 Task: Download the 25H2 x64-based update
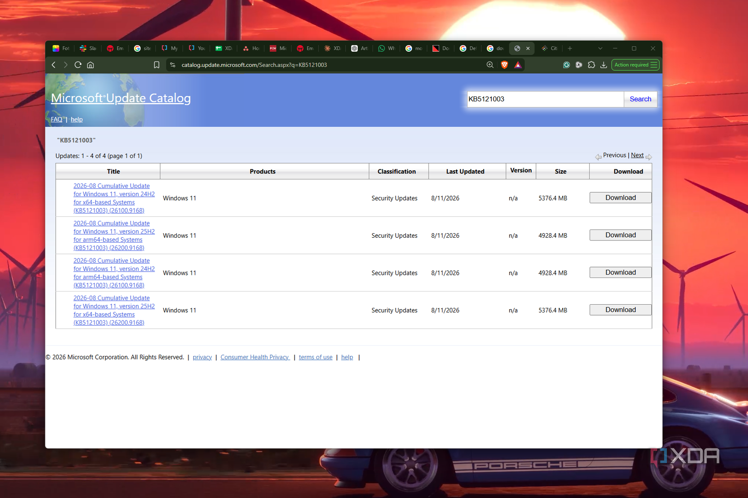point(621,310)
